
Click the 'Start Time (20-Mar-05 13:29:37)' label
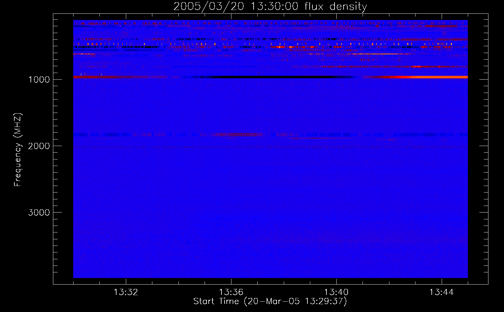[270, 301]
